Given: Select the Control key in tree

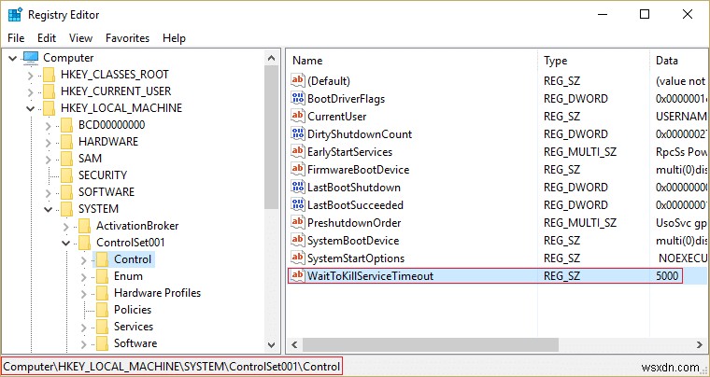Looking at the screenshot, I should 133,259.
